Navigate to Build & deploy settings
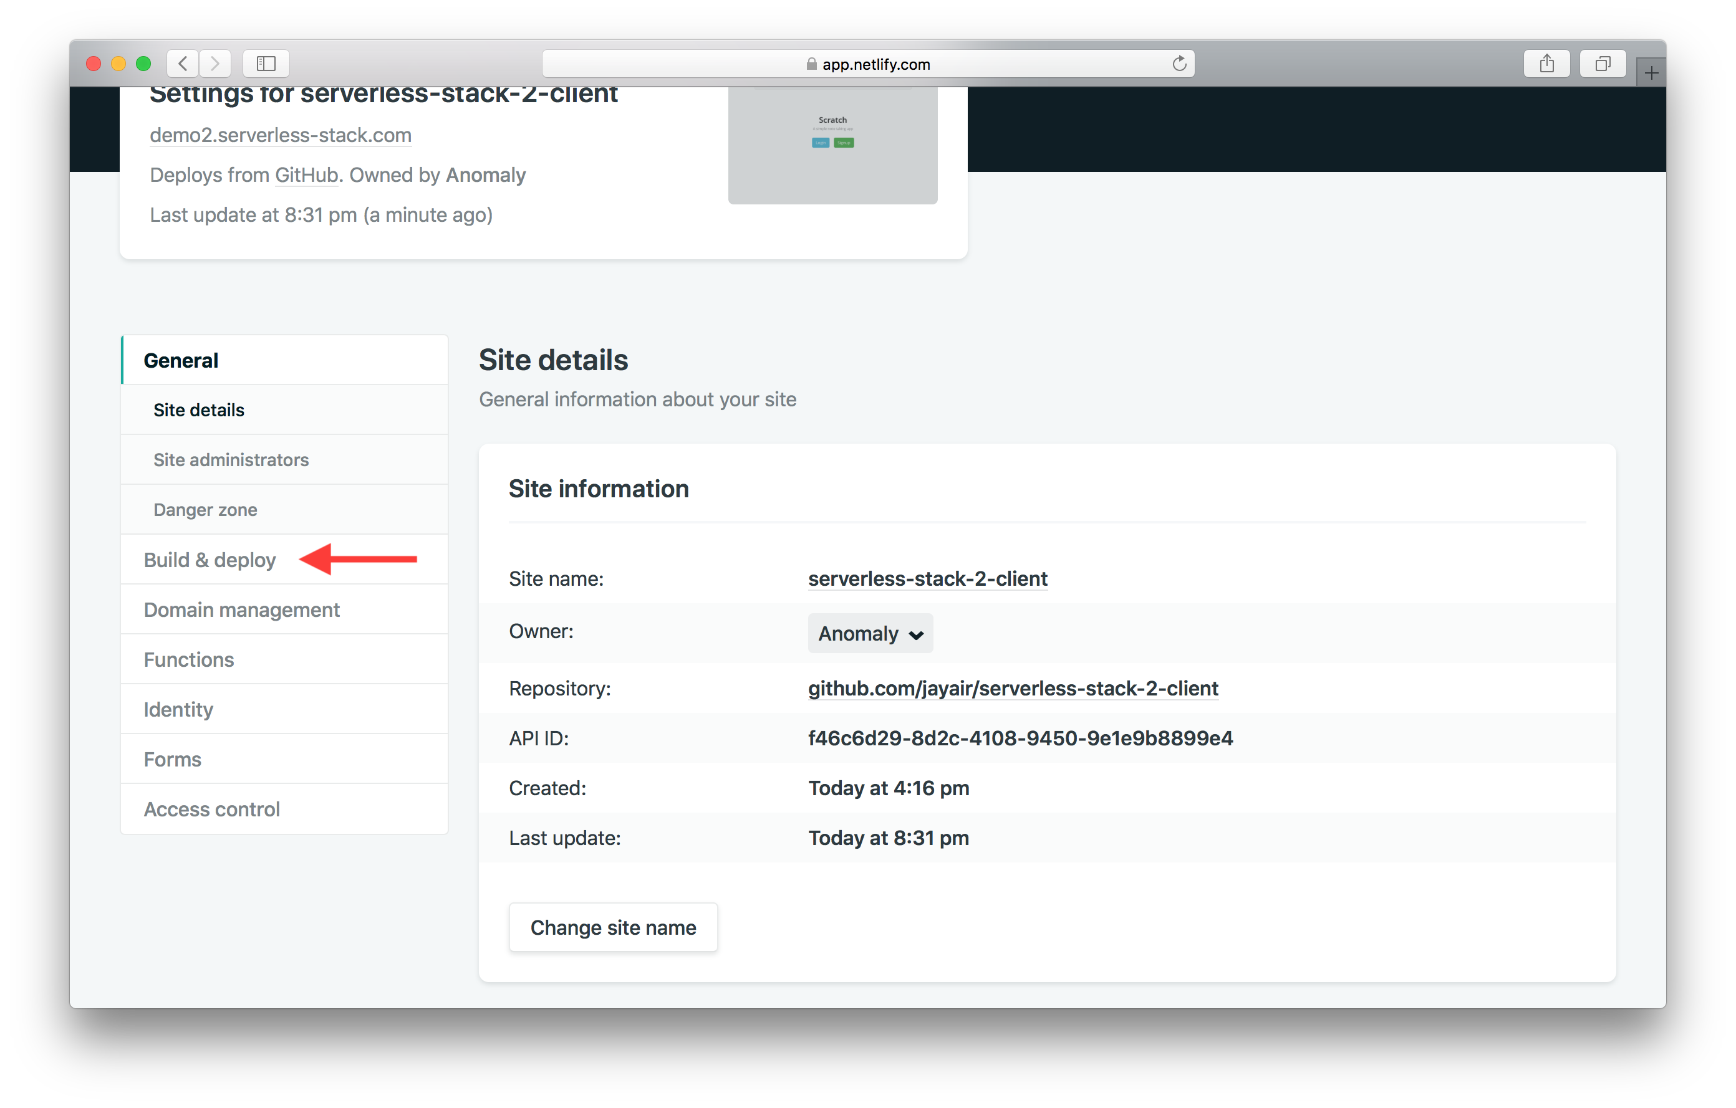 210,558
